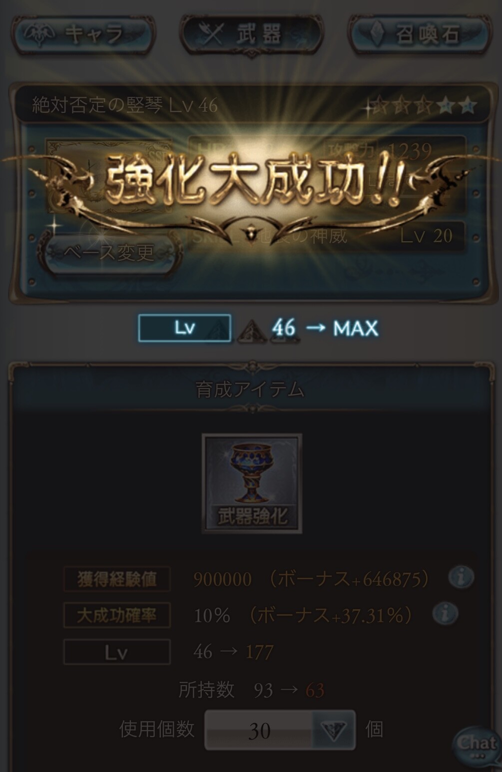
Task: Click the triangle icon beside Lv 46
Action: click(x=251, y=331)
